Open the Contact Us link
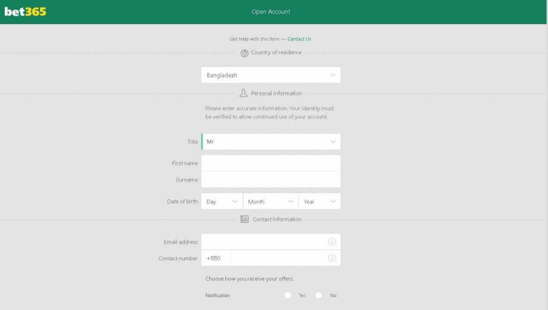The width and height of the screenshot is (548, 310). pos(299,39)
